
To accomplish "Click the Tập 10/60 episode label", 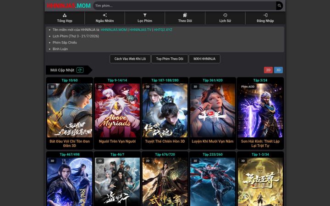I will pyautogui.click(x=70, y=80).
